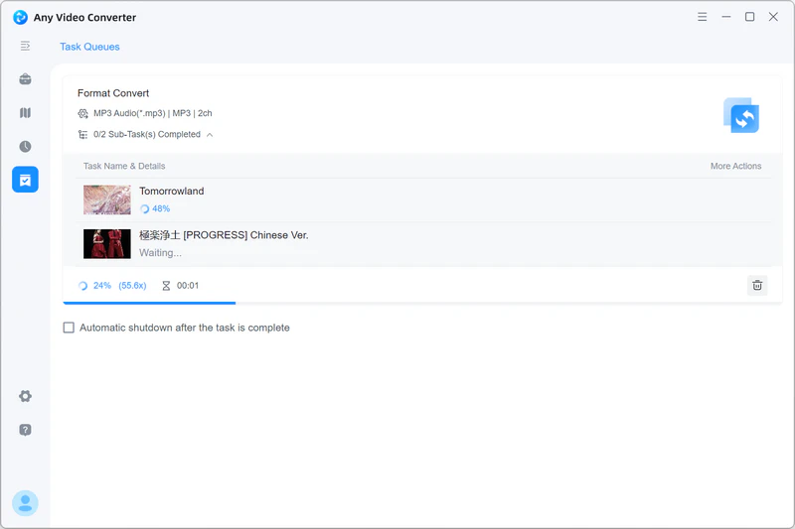This screenshot has height=529, width=795.
Task: Open the map-style sidebar icon
Action: click(x=25, y=113)
